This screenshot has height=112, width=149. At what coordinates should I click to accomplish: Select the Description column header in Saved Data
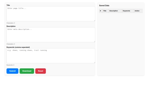coord(115,11)
